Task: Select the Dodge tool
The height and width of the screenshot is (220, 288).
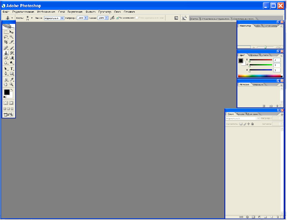Action: pyautogui.click(x=12, y=63)
